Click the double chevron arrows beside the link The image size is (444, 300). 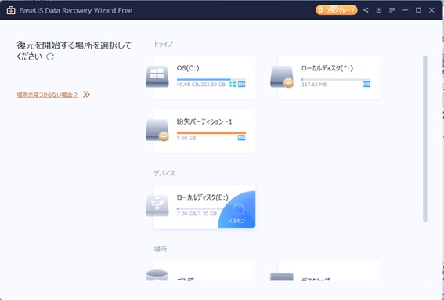point(86,94)
